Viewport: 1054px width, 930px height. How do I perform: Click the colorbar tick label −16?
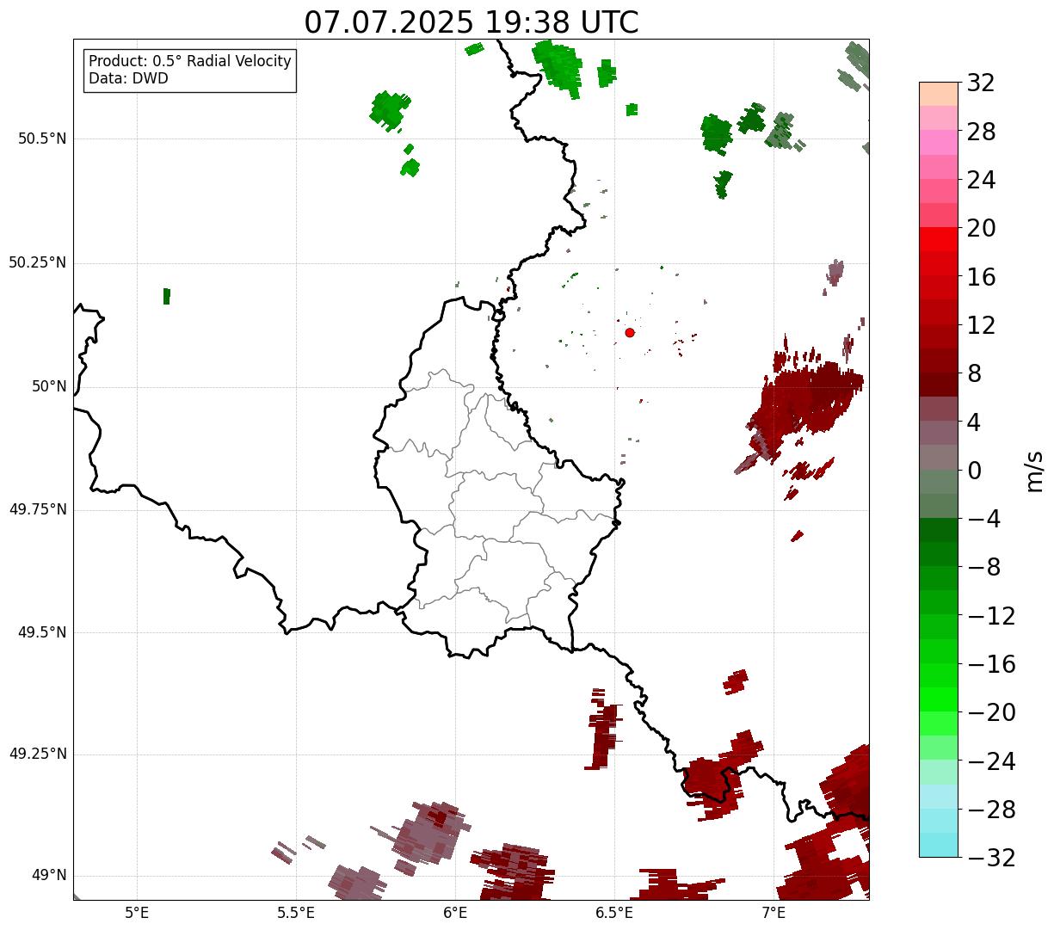[991, 664]
